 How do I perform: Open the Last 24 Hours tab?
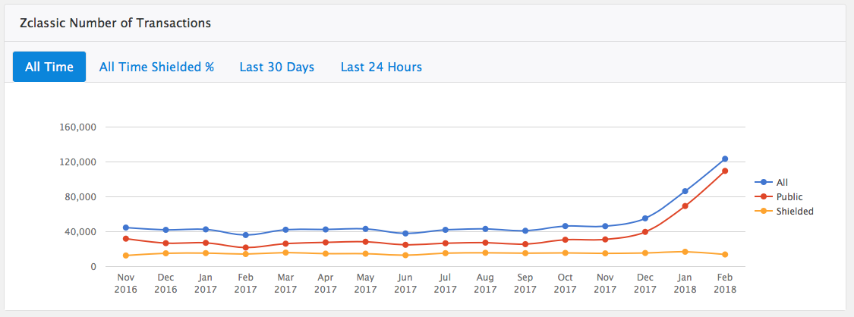(381, 67)
